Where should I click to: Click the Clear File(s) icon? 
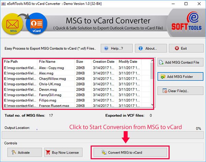pos(164,91)
